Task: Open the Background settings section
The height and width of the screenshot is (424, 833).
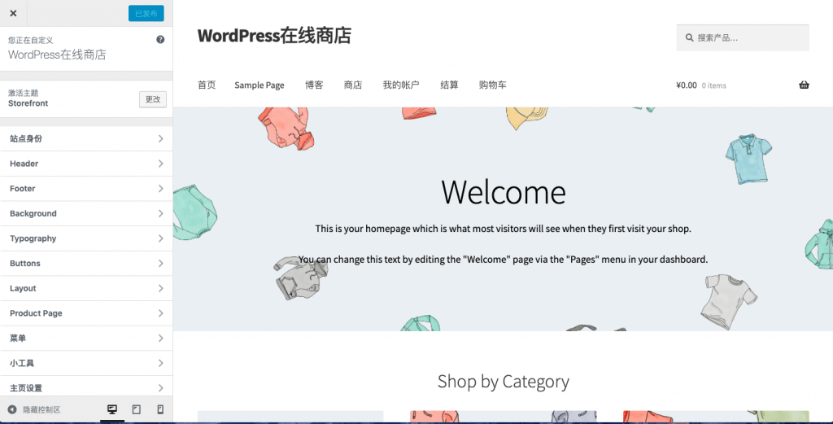Action: click(86, 213)
